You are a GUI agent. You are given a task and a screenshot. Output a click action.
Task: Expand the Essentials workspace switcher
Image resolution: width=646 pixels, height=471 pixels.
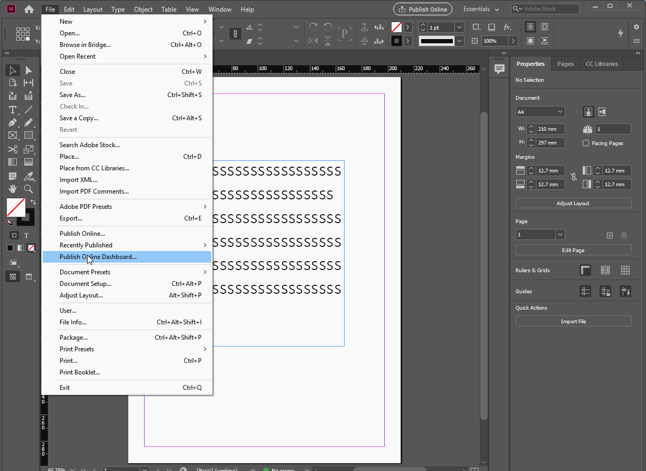481,9
